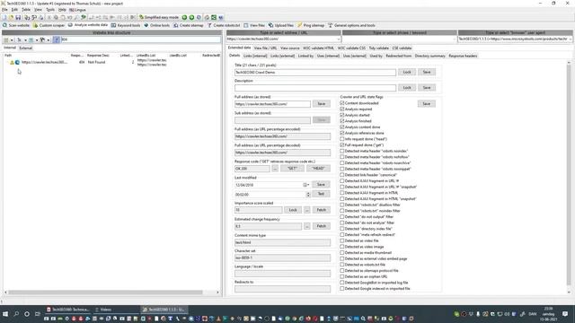This screenshot has height=323, width=575.
Task: Open the Ping sitemap section
Action: 311,25
